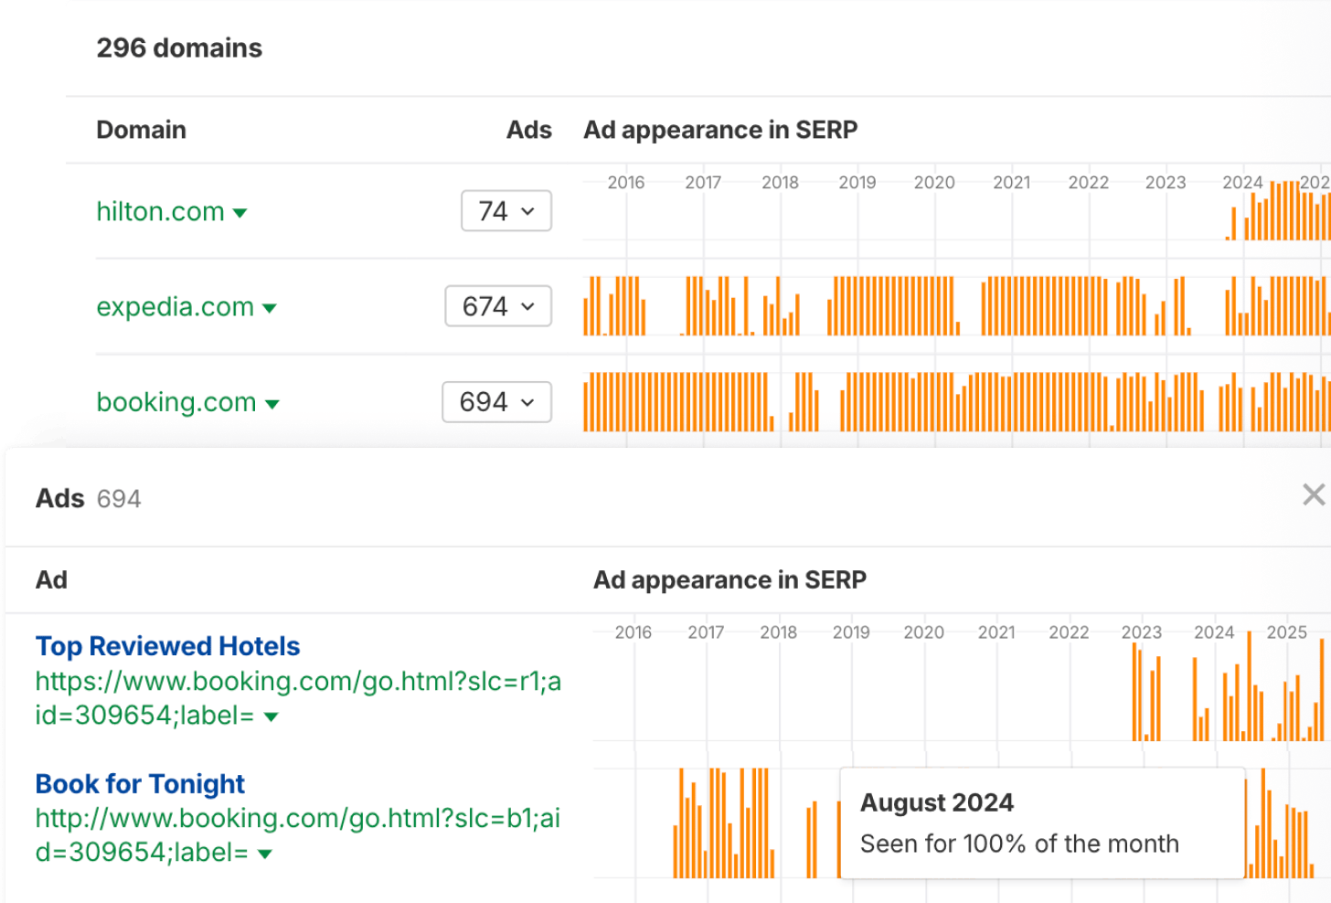Screen dimensions: 1331x903
Task: Expand URL arrow under Top Reviewed Hotels
Action: [271, 717]
